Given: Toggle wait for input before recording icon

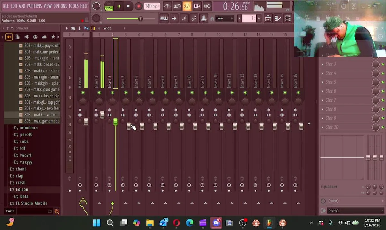Looking at the screenshot, I should (177, 6).
